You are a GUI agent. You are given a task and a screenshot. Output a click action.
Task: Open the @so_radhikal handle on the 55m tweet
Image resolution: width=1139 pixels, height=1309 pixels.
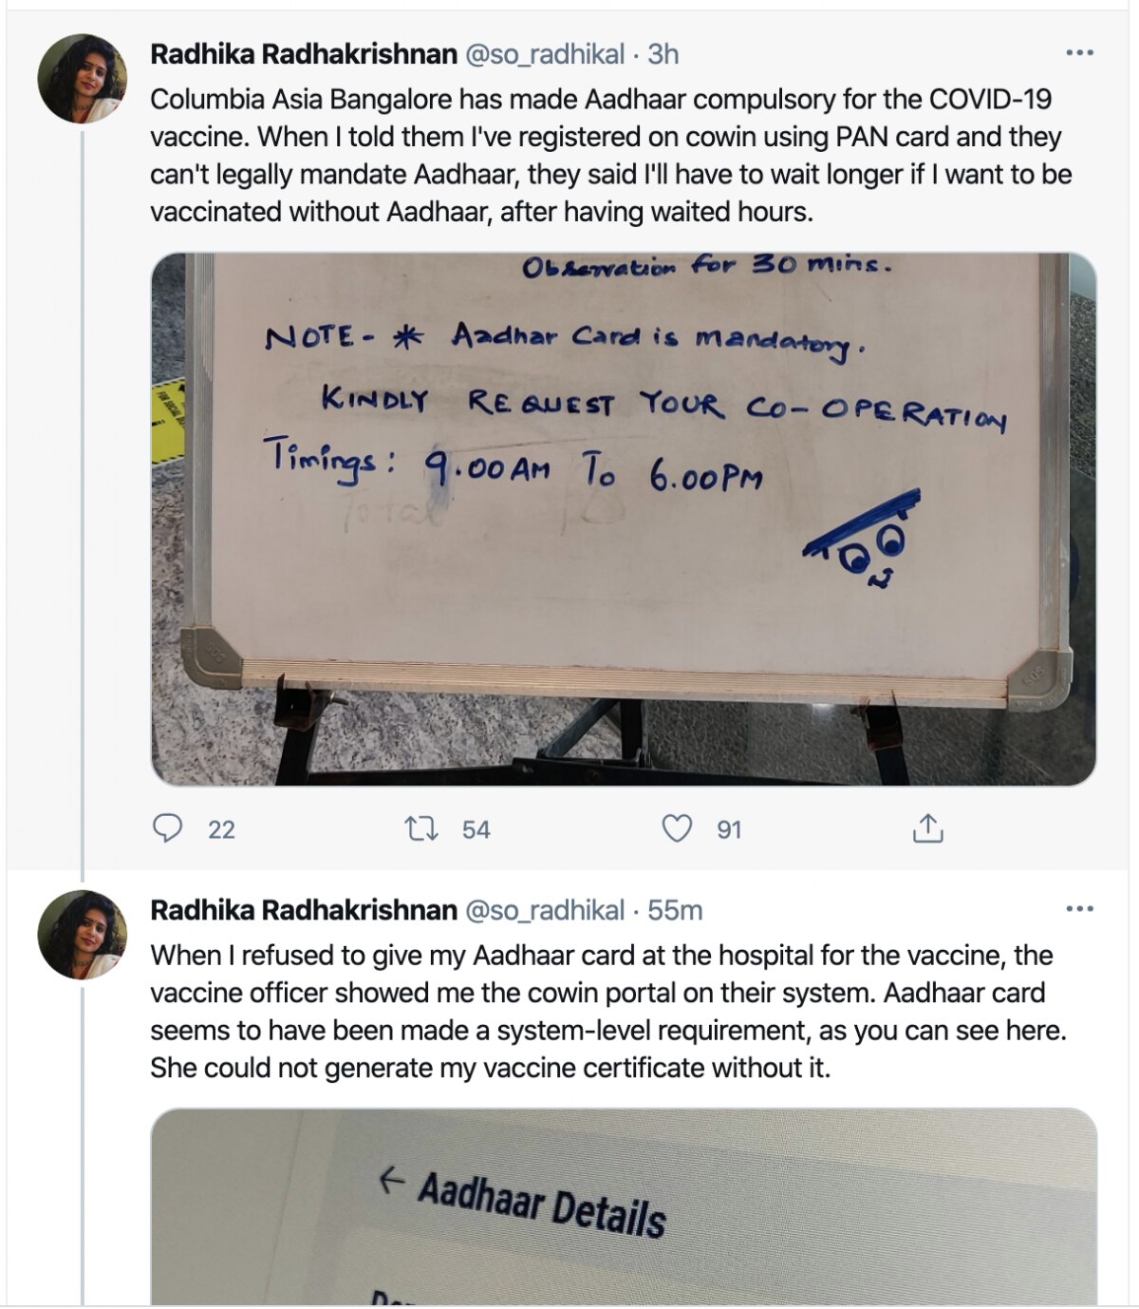(544, 910)
